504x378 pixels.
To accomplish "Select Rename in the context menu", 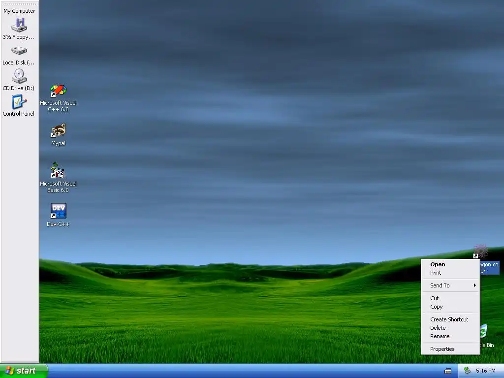I will (450, 336).
